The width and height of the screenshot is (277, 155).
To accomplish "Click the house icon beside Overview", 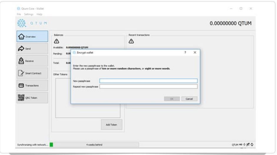I will pyautogui.click(x=21, y=36).
